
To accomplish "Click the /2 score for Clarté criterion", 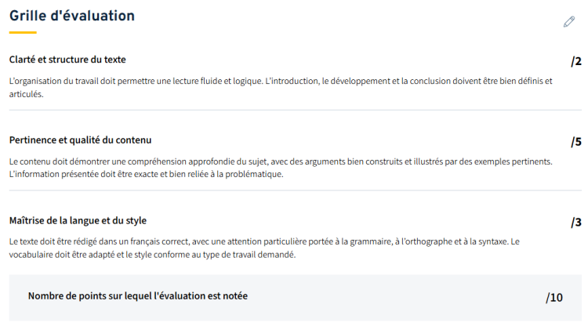I will tap(576, 61).
